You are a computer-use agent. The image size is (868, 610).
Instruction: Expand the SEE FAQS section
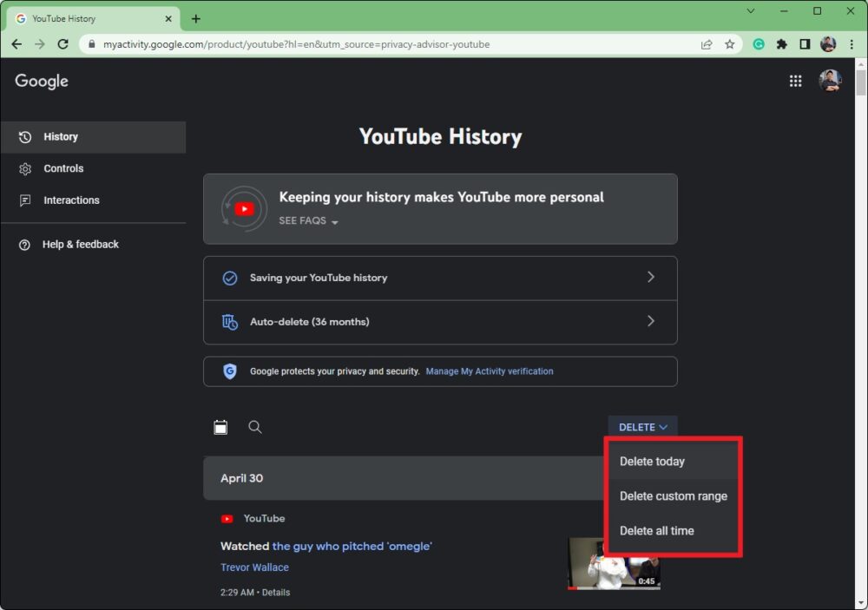(x=308, y=221)
